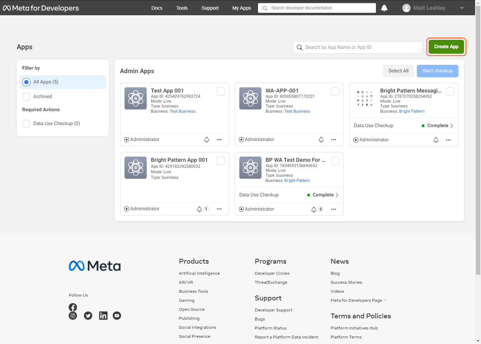Open Meta's LinkedIn icon in footer
The width and height of the screenshot is (481, 344).
[103, 316]
